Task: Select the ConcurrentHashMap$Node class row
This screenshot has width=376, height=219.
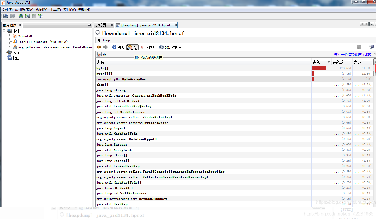Action: pos(234,95)
